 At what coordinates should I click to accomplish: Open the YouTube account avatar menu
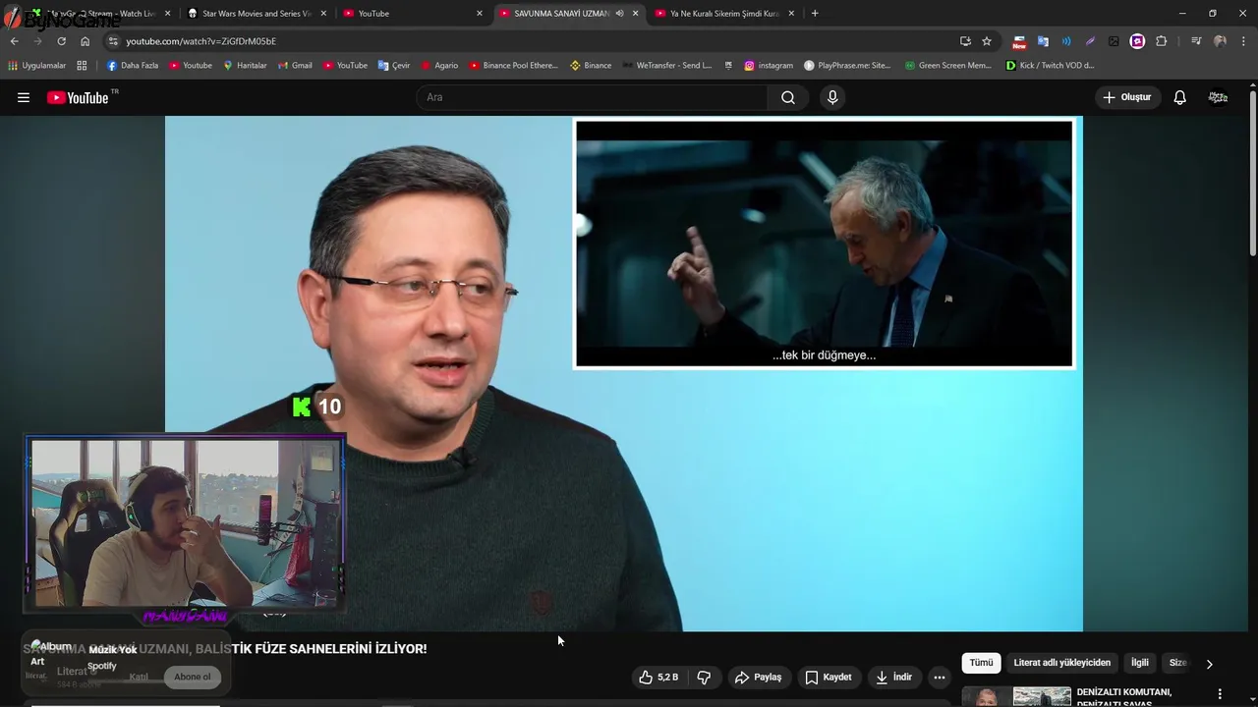tap(1218, 97)
